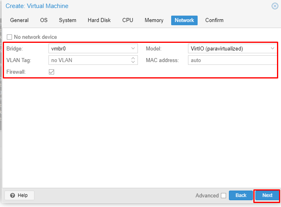Enable the No network device checkbox
This screenshot has height=207, width=281.
tap(10, 37)
